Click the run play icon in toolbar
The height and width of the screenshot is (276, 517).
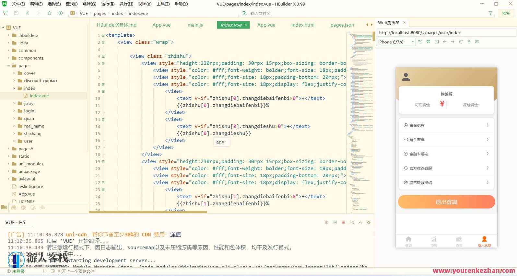point(61,13)
